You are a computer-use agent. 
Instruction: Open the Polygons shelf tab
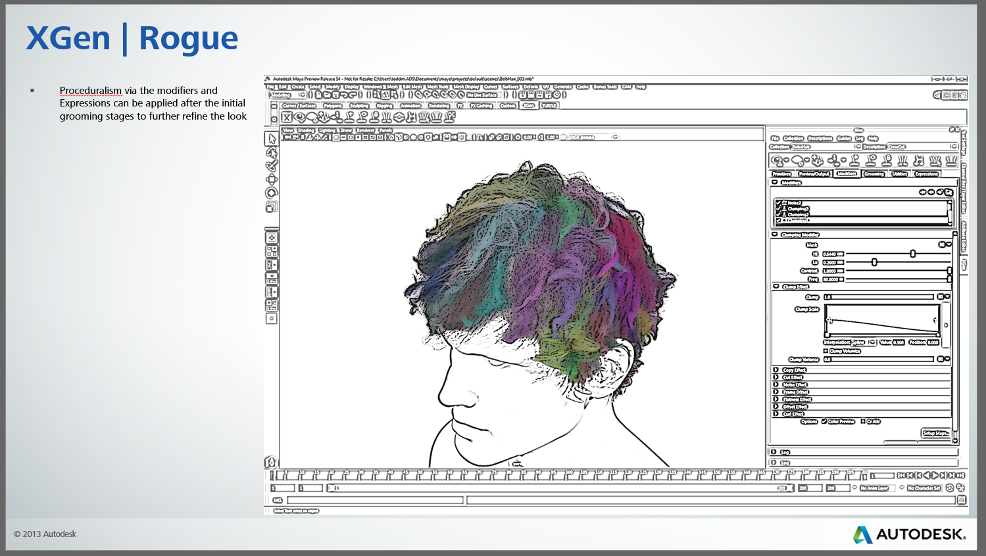coord(333,106)
